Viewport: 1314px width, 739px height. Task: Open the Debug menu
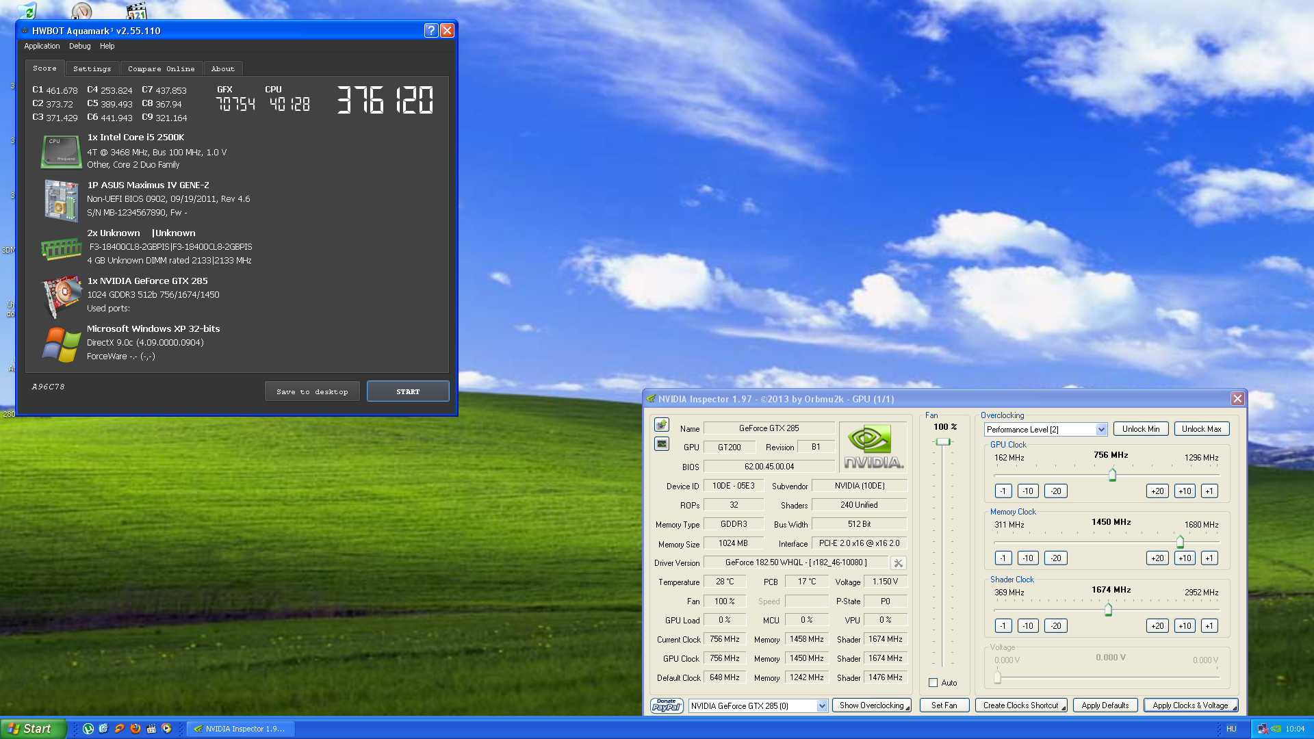[79, 46]
